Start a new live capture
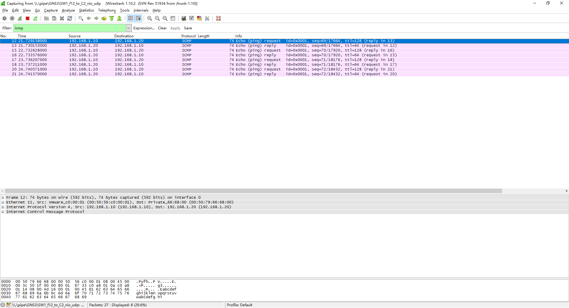 [x=20, y=18]
